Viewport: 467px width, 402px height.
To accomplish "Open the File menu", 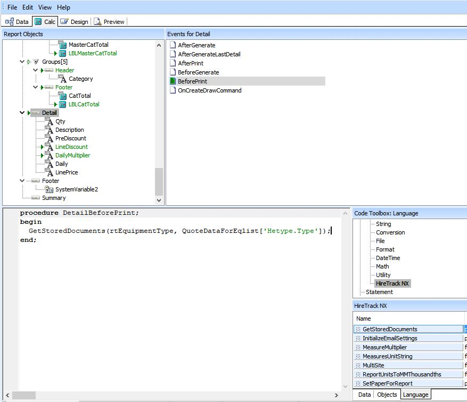I will pyautogui.click(x=12, y=7).
